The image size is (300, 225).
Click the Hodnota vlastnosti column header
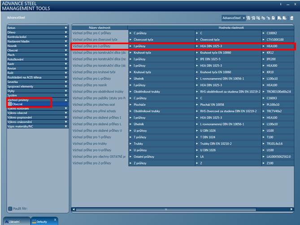231,27
